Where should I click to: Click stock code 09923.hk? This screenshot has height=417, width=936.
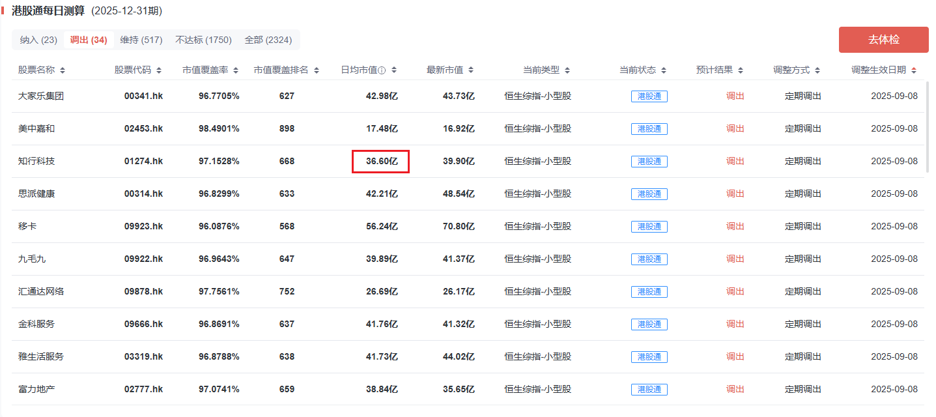click(x=143, y=226)
